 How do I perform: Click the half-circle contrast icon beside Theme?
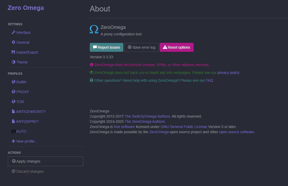pos(14,62)
